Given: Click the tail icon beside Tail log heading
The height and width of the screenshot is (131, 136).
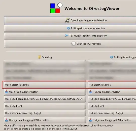Looking at the screenshot, I should pos(112,57).
